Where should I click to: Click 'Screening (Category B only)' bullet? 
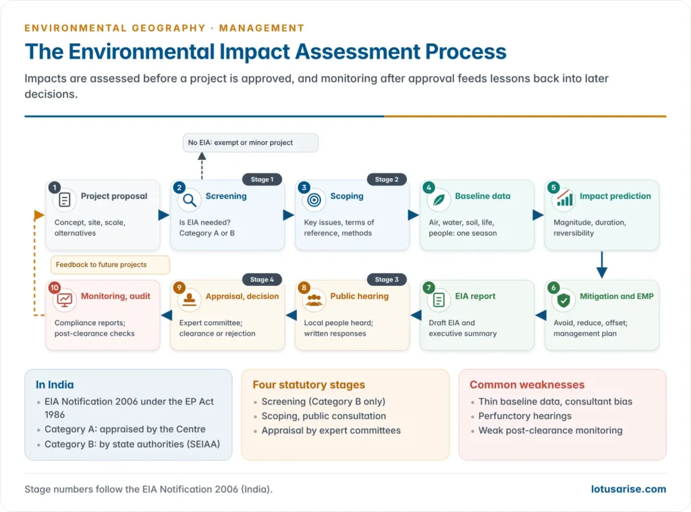pyautogui.click(x=323, y=402)
